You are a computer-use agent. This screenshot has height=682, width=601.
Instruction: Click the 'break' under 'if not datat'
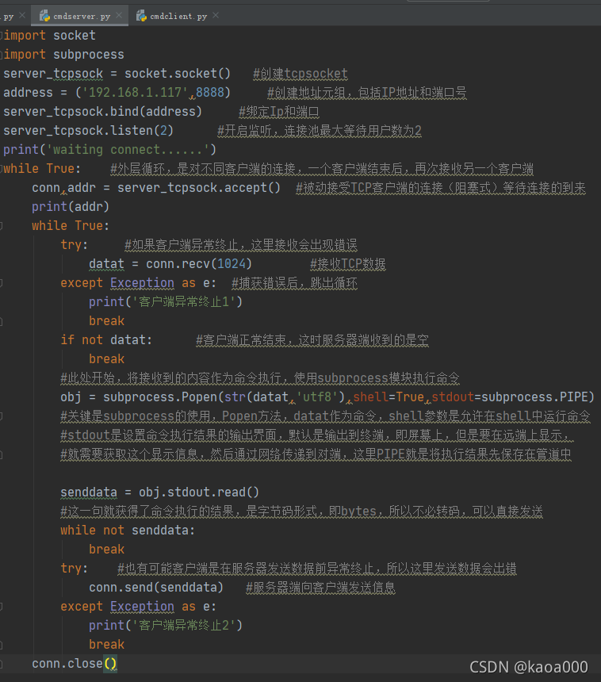[106, 359]
